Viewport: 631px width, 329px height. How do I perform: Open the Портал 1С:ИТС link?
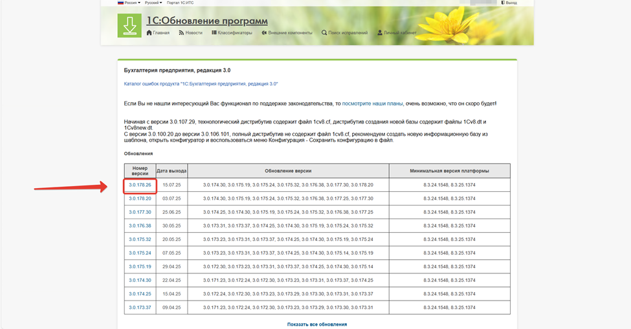(x=180, y=3)
